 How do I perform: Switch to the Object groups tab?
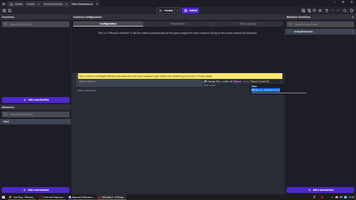(x=248, y=24)
